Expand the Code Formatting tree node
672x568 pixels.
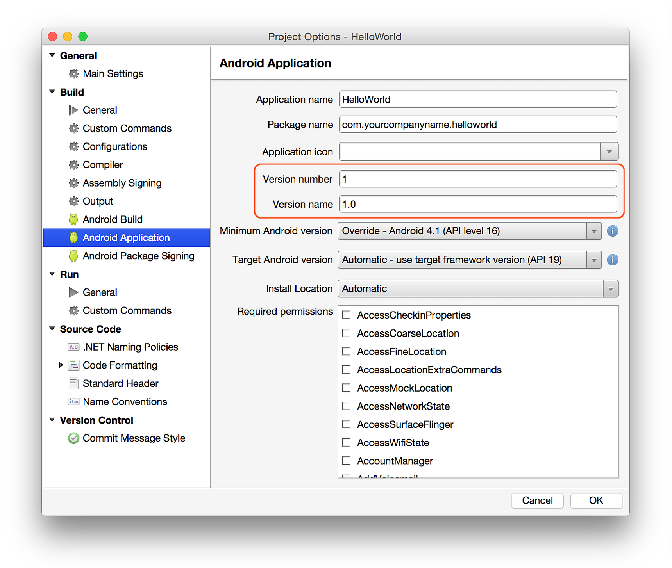click(61, 365)
